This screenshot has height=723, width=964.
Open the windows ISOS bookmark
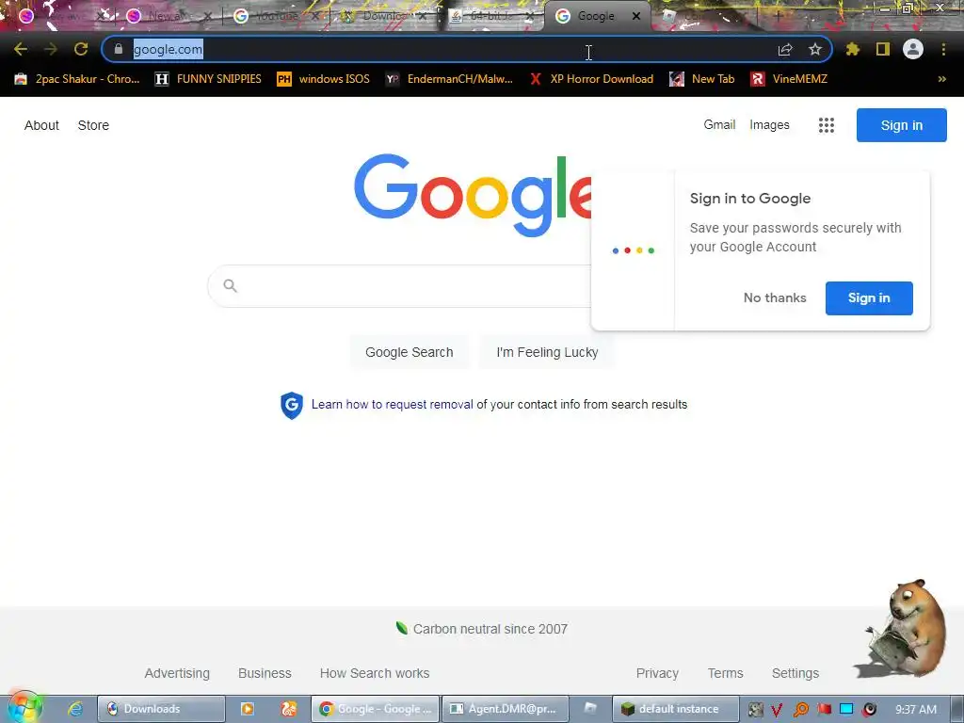tap(324, 79)
